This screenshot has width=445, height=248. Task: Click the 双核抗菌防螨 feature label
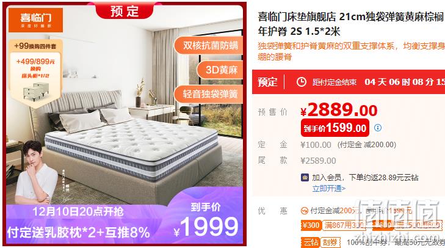click(x=209, y=45)
